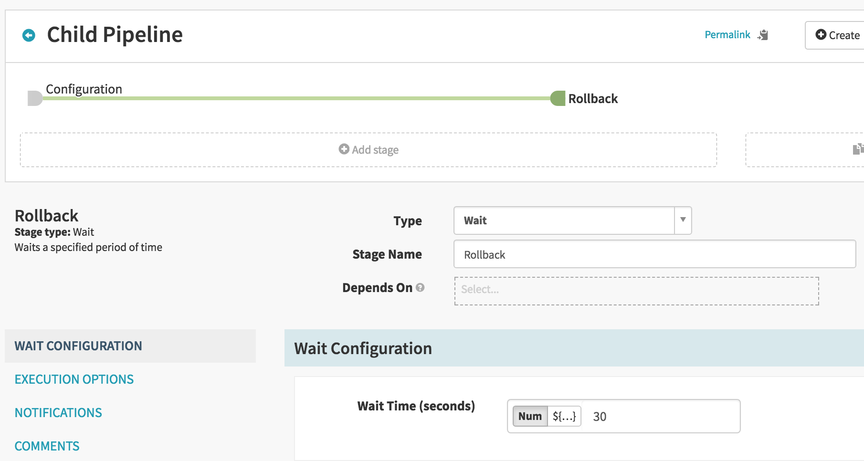
Task: Click the Add stage plus icon
Action: [x=344, y=149]
